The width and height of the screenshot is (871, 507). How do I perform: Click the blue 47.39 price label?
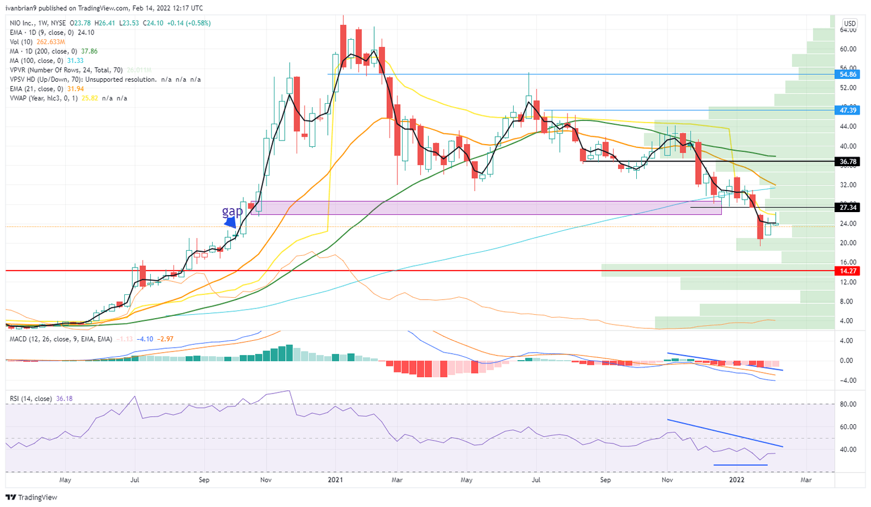tap(848, 110)
